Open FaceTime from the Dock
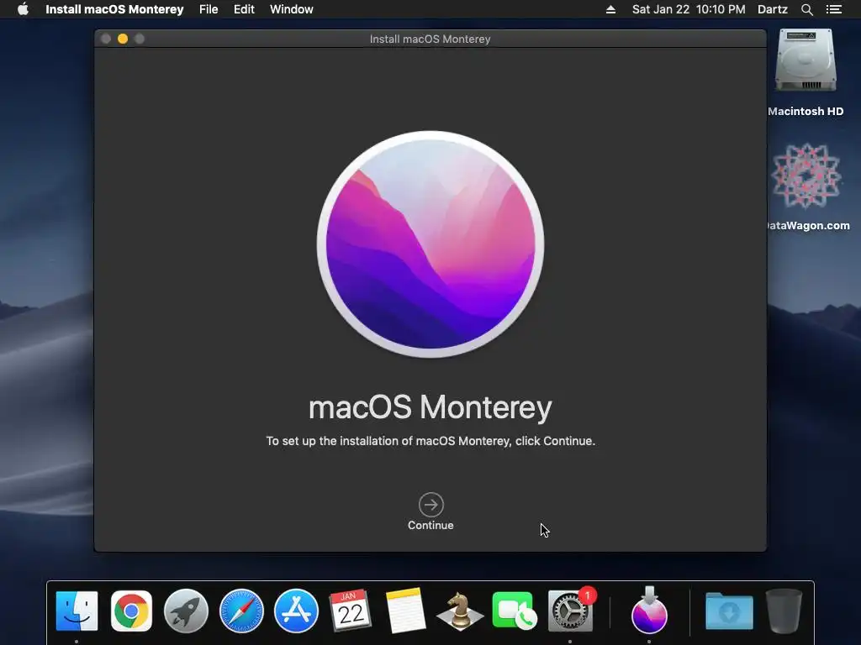 pyautogui.click(x=515, y=611)
